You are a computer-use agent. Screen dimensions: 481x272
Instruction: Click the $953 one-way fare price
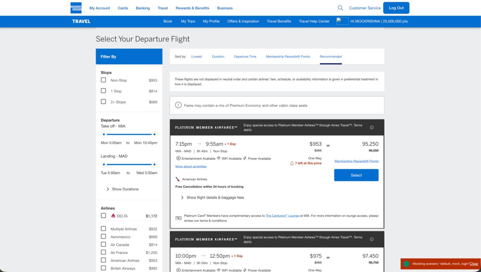[x=316, y=144]
